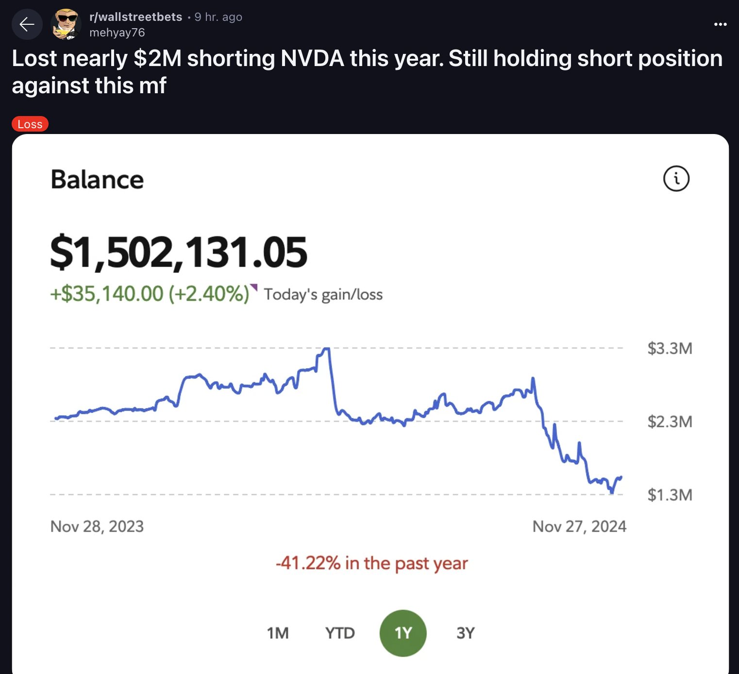The image size is (739, 674).
Task: Click purple triangle marker beside today's gain
Action: point(253,287)
